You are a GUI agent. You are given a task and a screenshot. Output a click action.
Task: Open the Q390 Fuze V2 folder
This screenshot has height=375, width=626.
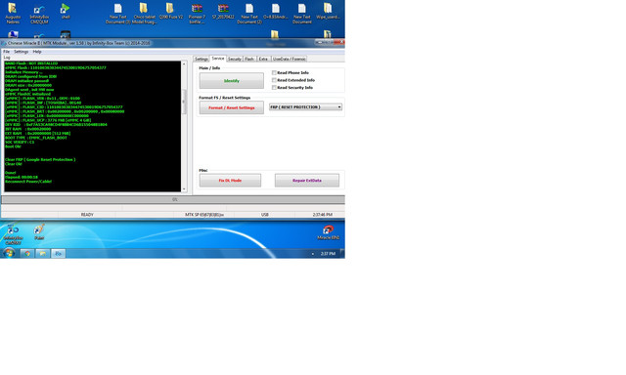(170, 11)
